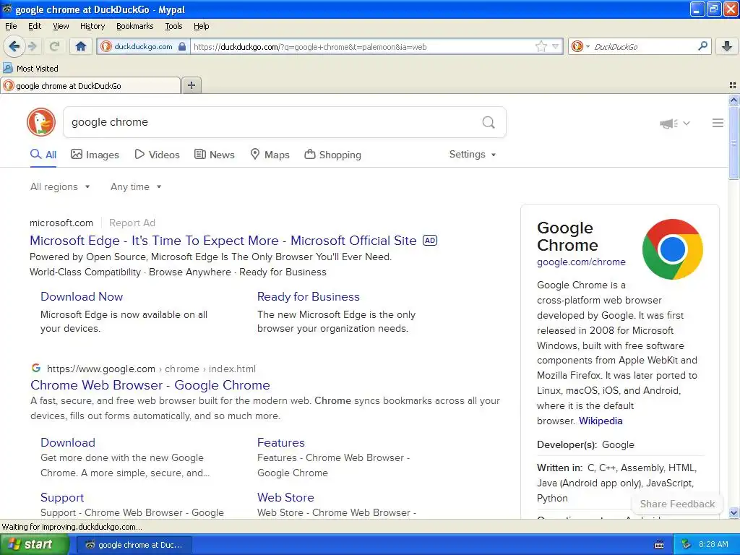Expand the chevron next to the megaphone
Image resolution: width=740 pixels, height=555 pixels.
(687, 123)
